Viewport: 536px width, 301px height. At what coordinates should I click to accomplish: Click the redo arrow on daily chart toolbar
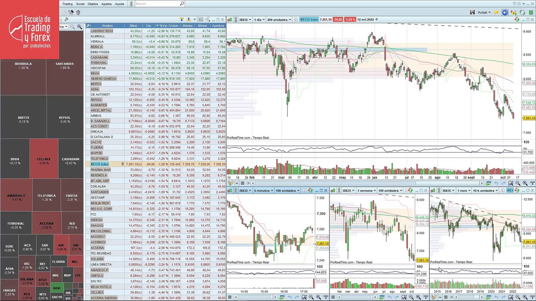pos(504,183)
